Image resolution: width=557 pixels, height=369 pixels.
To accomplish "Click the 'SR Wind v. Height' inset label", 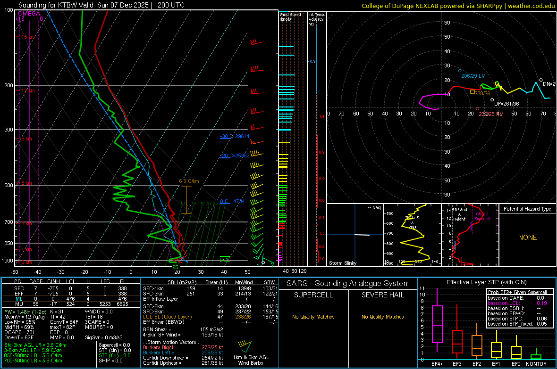I will (459, 214).
